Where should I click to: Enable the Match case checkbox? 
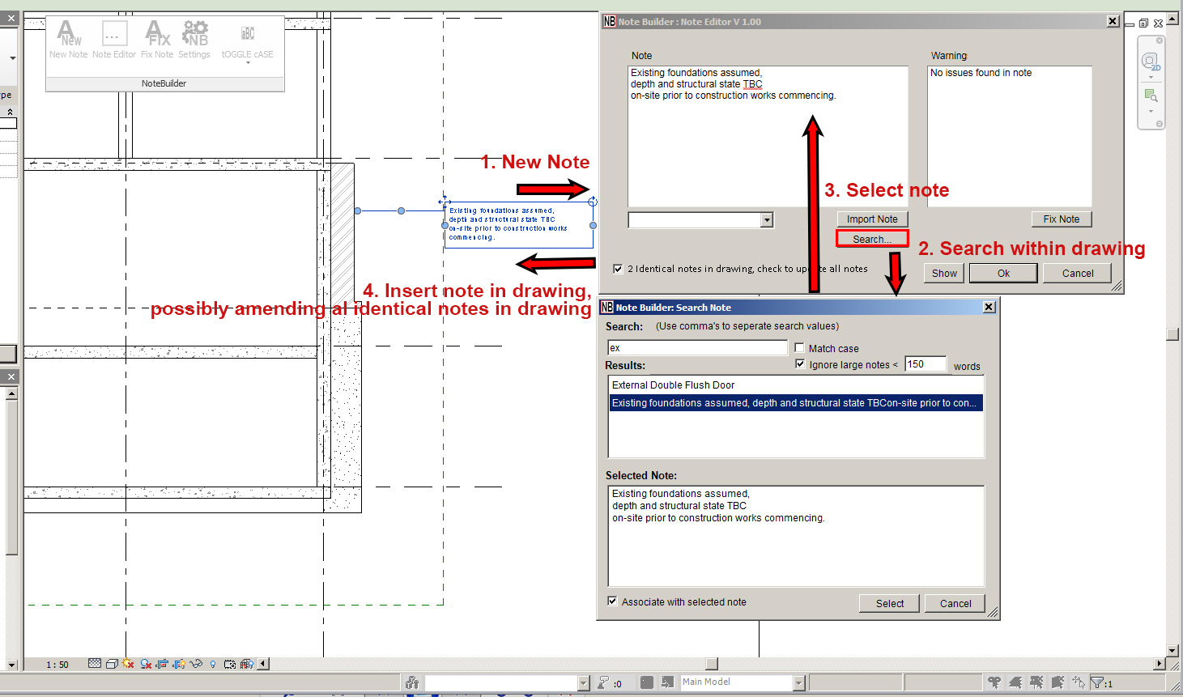point(799,348)
